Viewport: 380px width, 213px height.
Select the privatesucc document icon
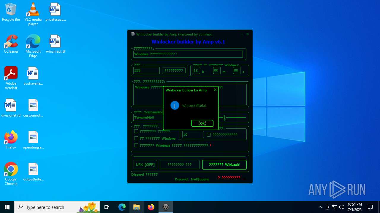[56, 12]
